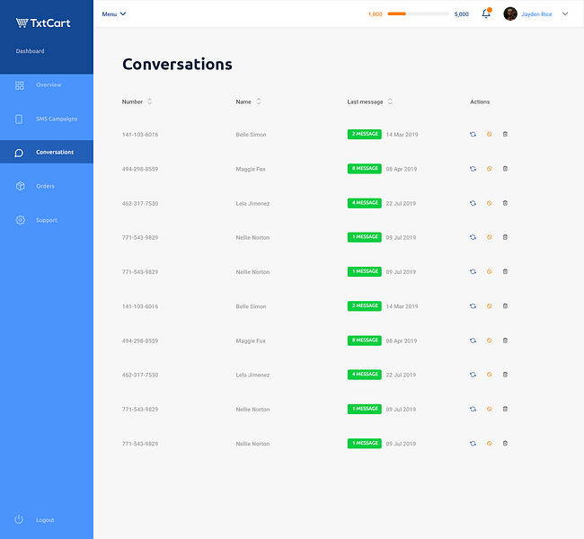Delete the first Belle Simon conversation
The width and height of the screenshot is (584, 539).
click(505, 134)
